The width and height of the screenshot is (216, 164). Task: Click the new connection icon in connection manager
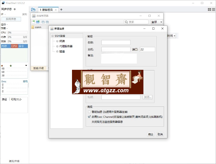click(33, 22)
